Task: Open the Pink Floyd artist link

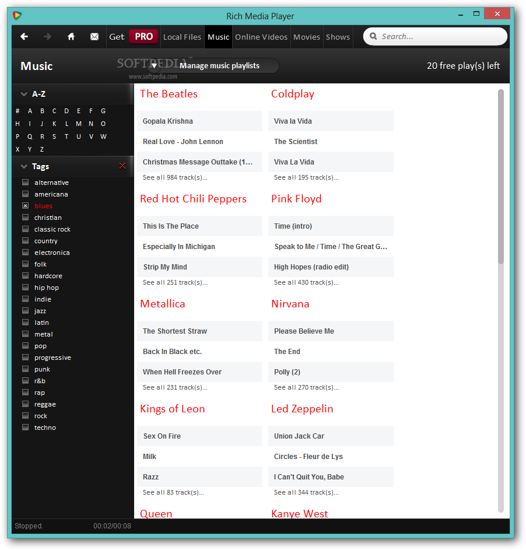Action: coord(296,199)
